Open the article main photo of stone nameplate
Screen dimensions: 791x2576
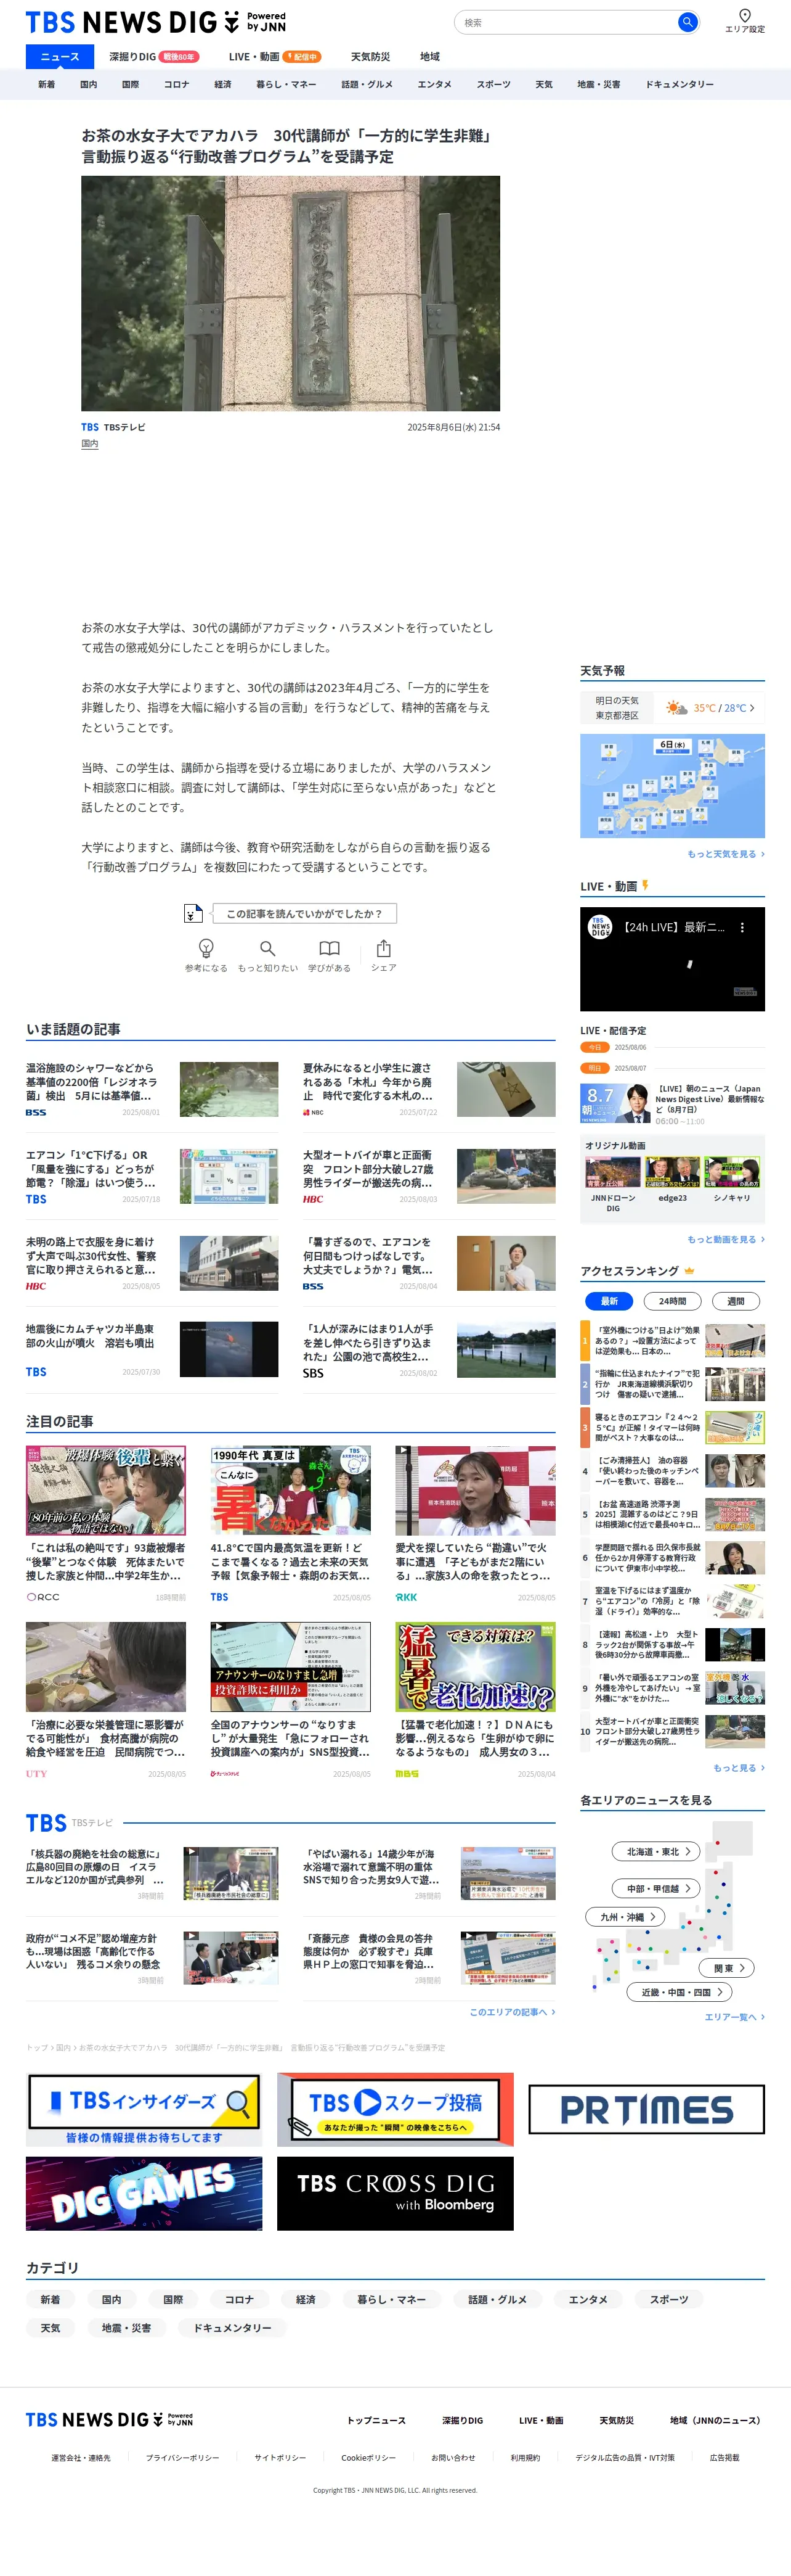click(291, 293)
